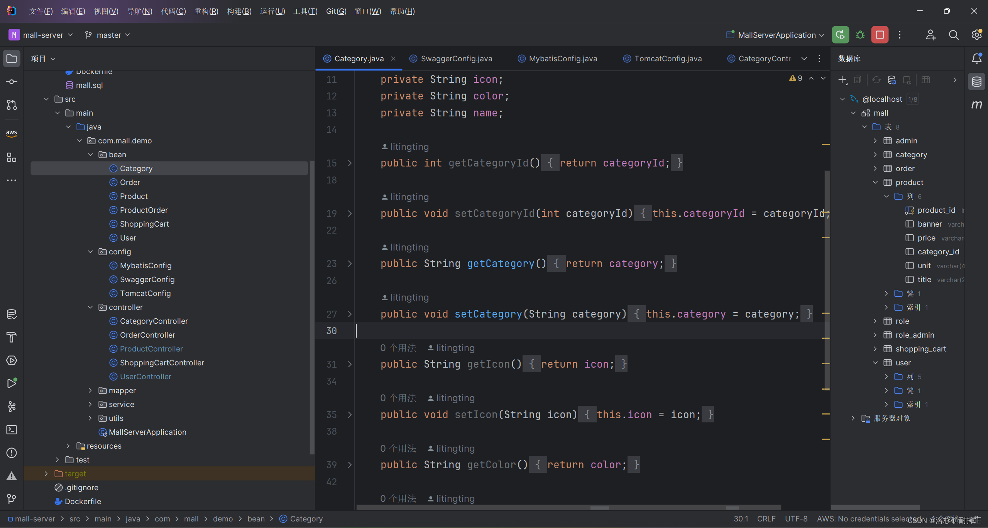Open the Notifications bell
Viewport: 988px width, 528px height.
[977, 59]
